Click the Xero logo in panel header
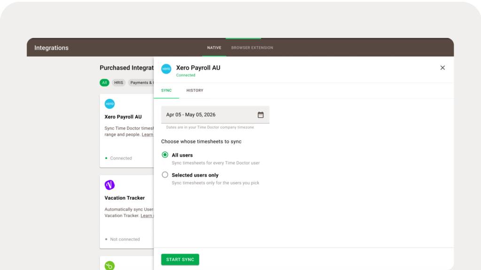 pyautogui.click(x=166, y=69)
